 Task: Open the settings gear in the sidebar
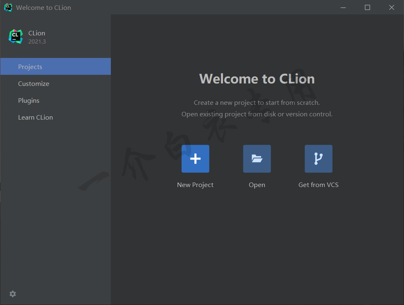click(x=13, y=294)
